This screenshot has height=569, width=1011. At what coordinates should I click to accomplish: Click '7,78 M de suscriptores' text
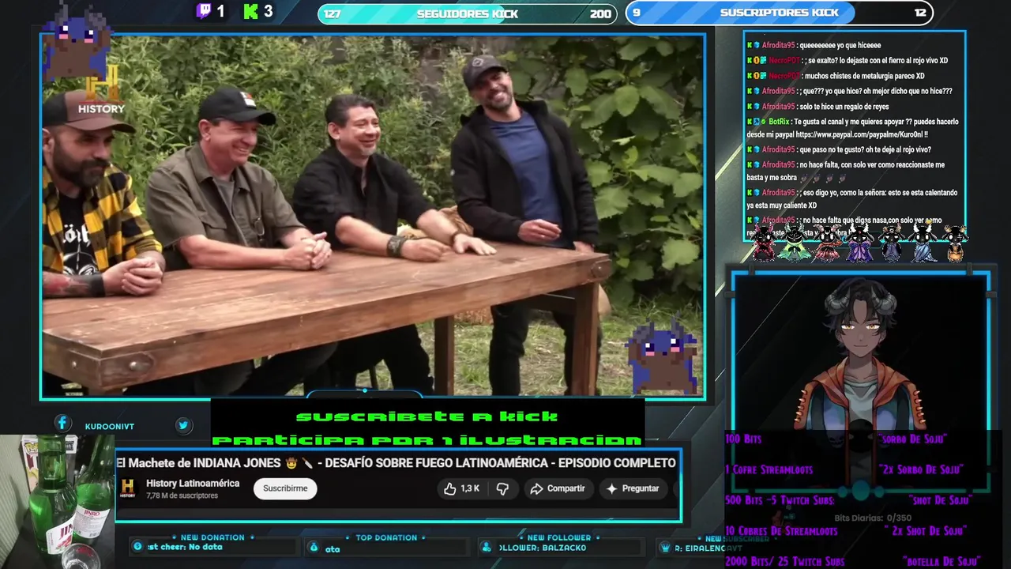click(x=182, y=496)
